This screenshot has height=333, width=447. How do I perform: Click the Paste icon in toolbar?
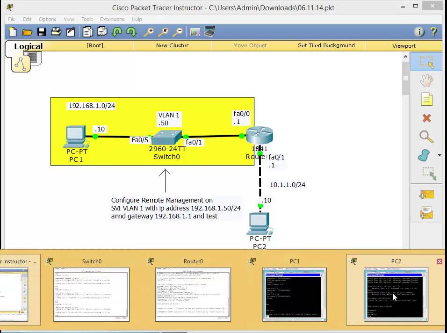pos(102,32)
